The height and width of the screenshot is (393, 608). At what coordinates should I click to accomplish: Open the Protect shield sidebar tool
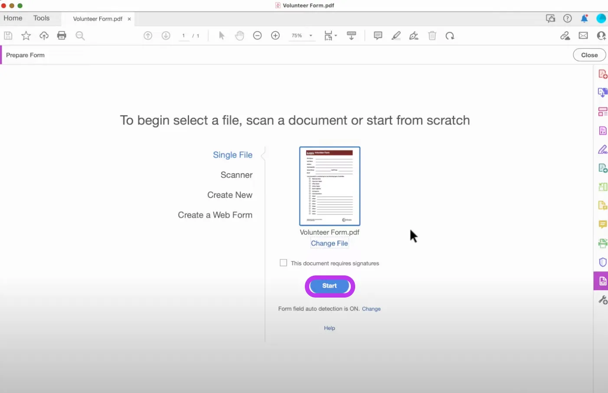(x=603, y=262)
